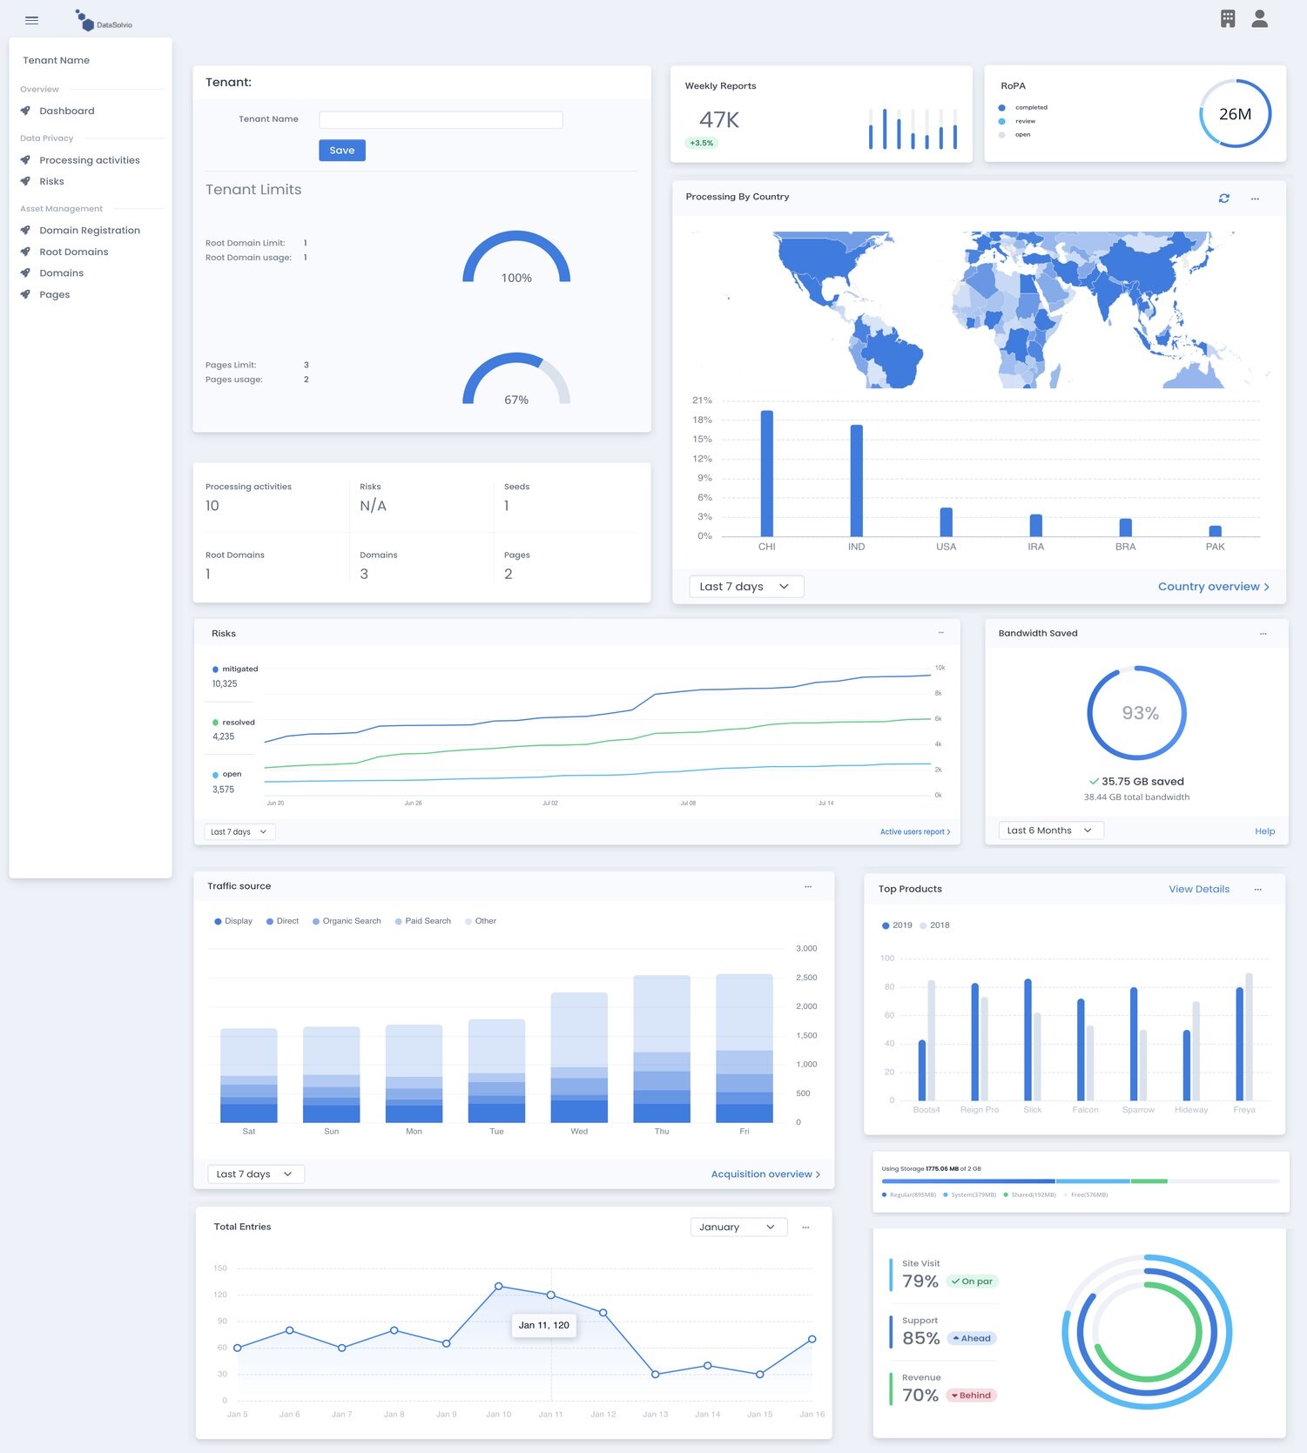
Task: Open Processing By Country options ellipsis
Action: (x=1255, y=198)
